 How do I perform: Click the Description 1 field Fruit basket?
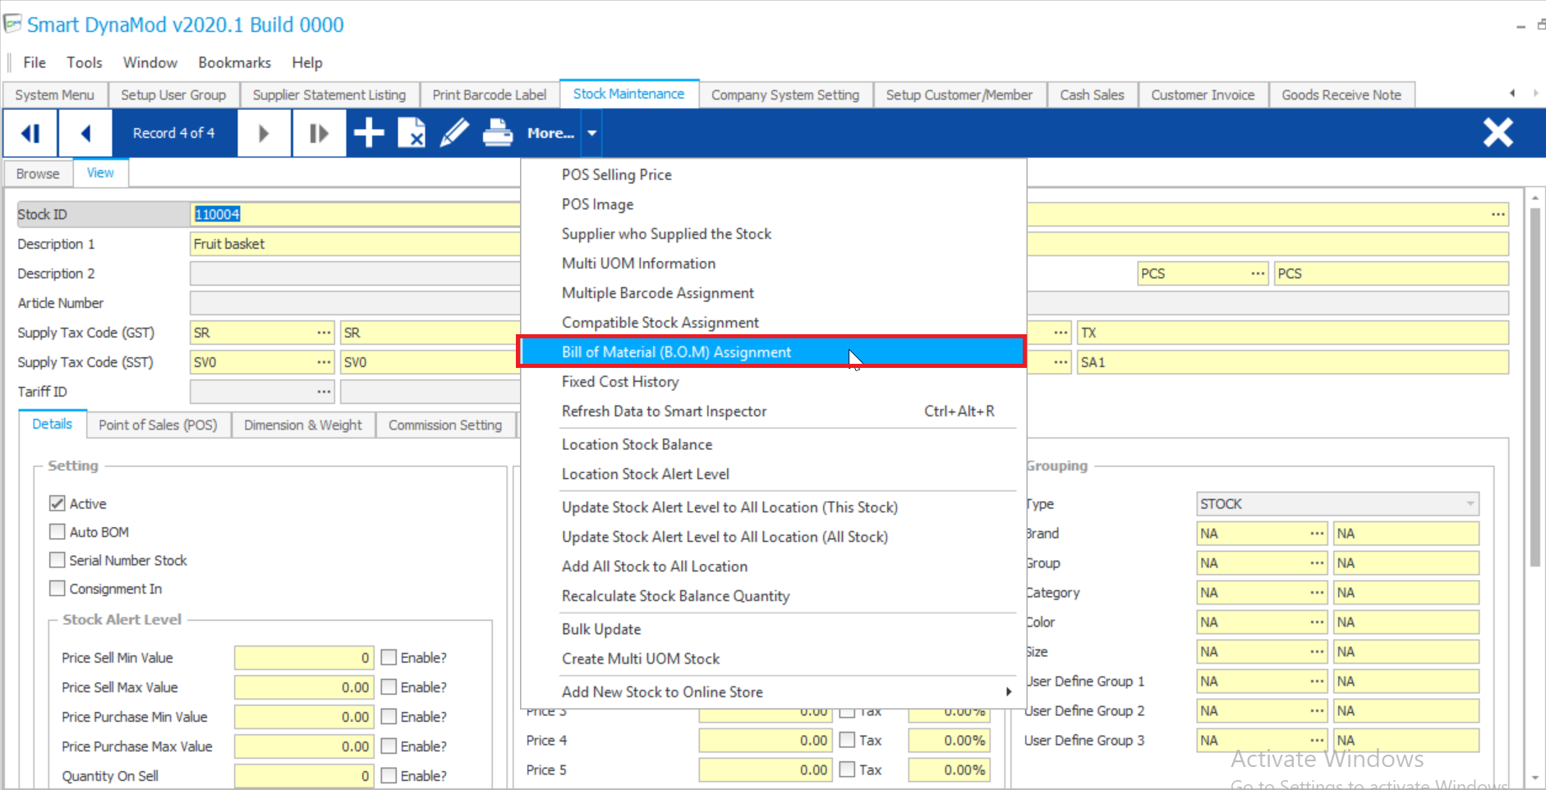355,244
